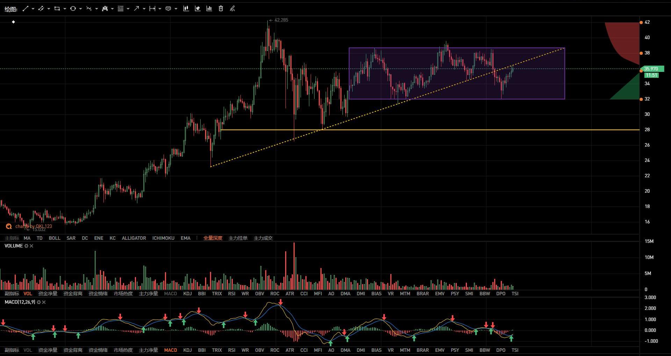This screenshot has width=671, height=356.
Task: Toggle the ICHIMOKU main indicator
Action: pos(163,238)
